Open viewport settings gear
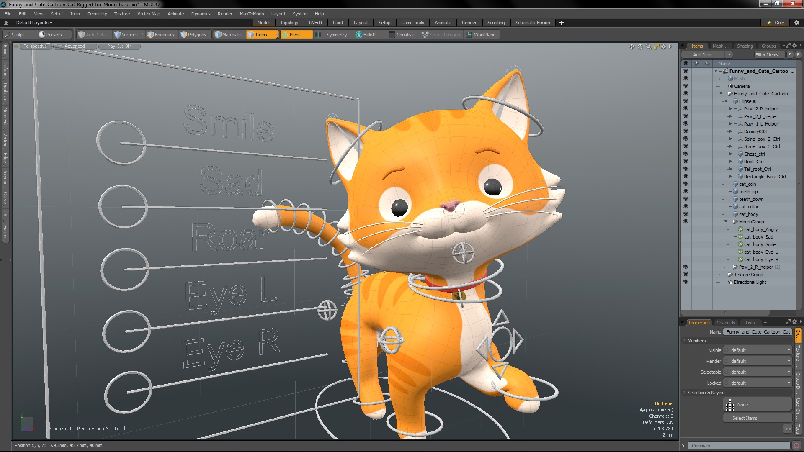Screen dimensions: 804x452 (x=663, y=46)
